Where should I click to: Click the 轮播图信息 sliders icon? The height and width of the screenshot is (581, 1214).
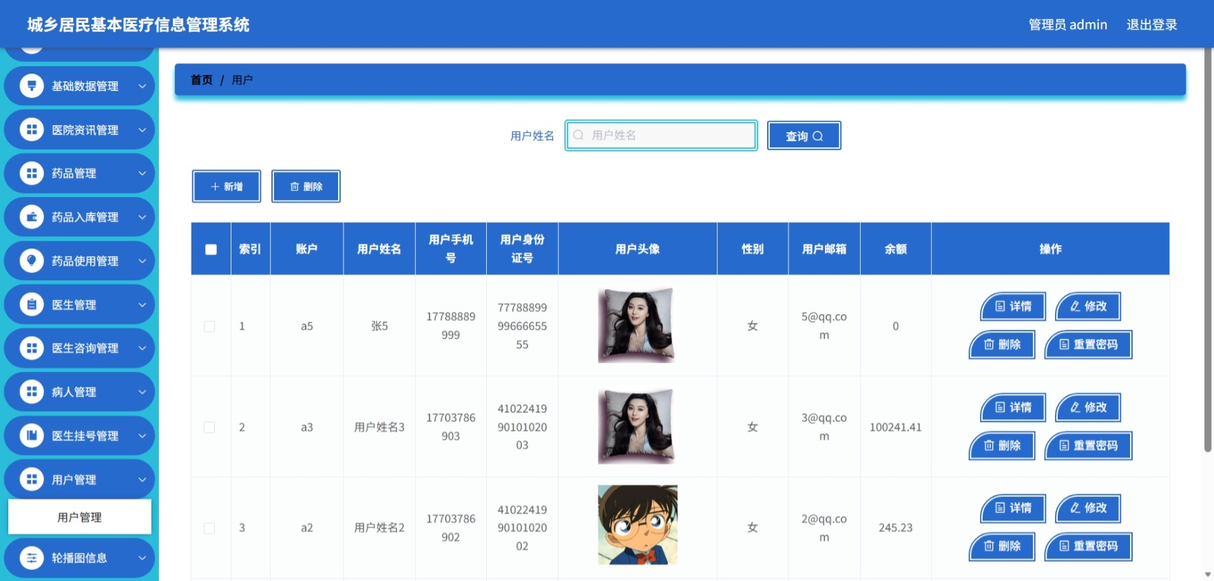(x=32, y=558)
